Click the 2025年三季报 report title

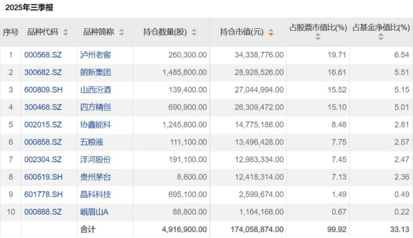29,7
